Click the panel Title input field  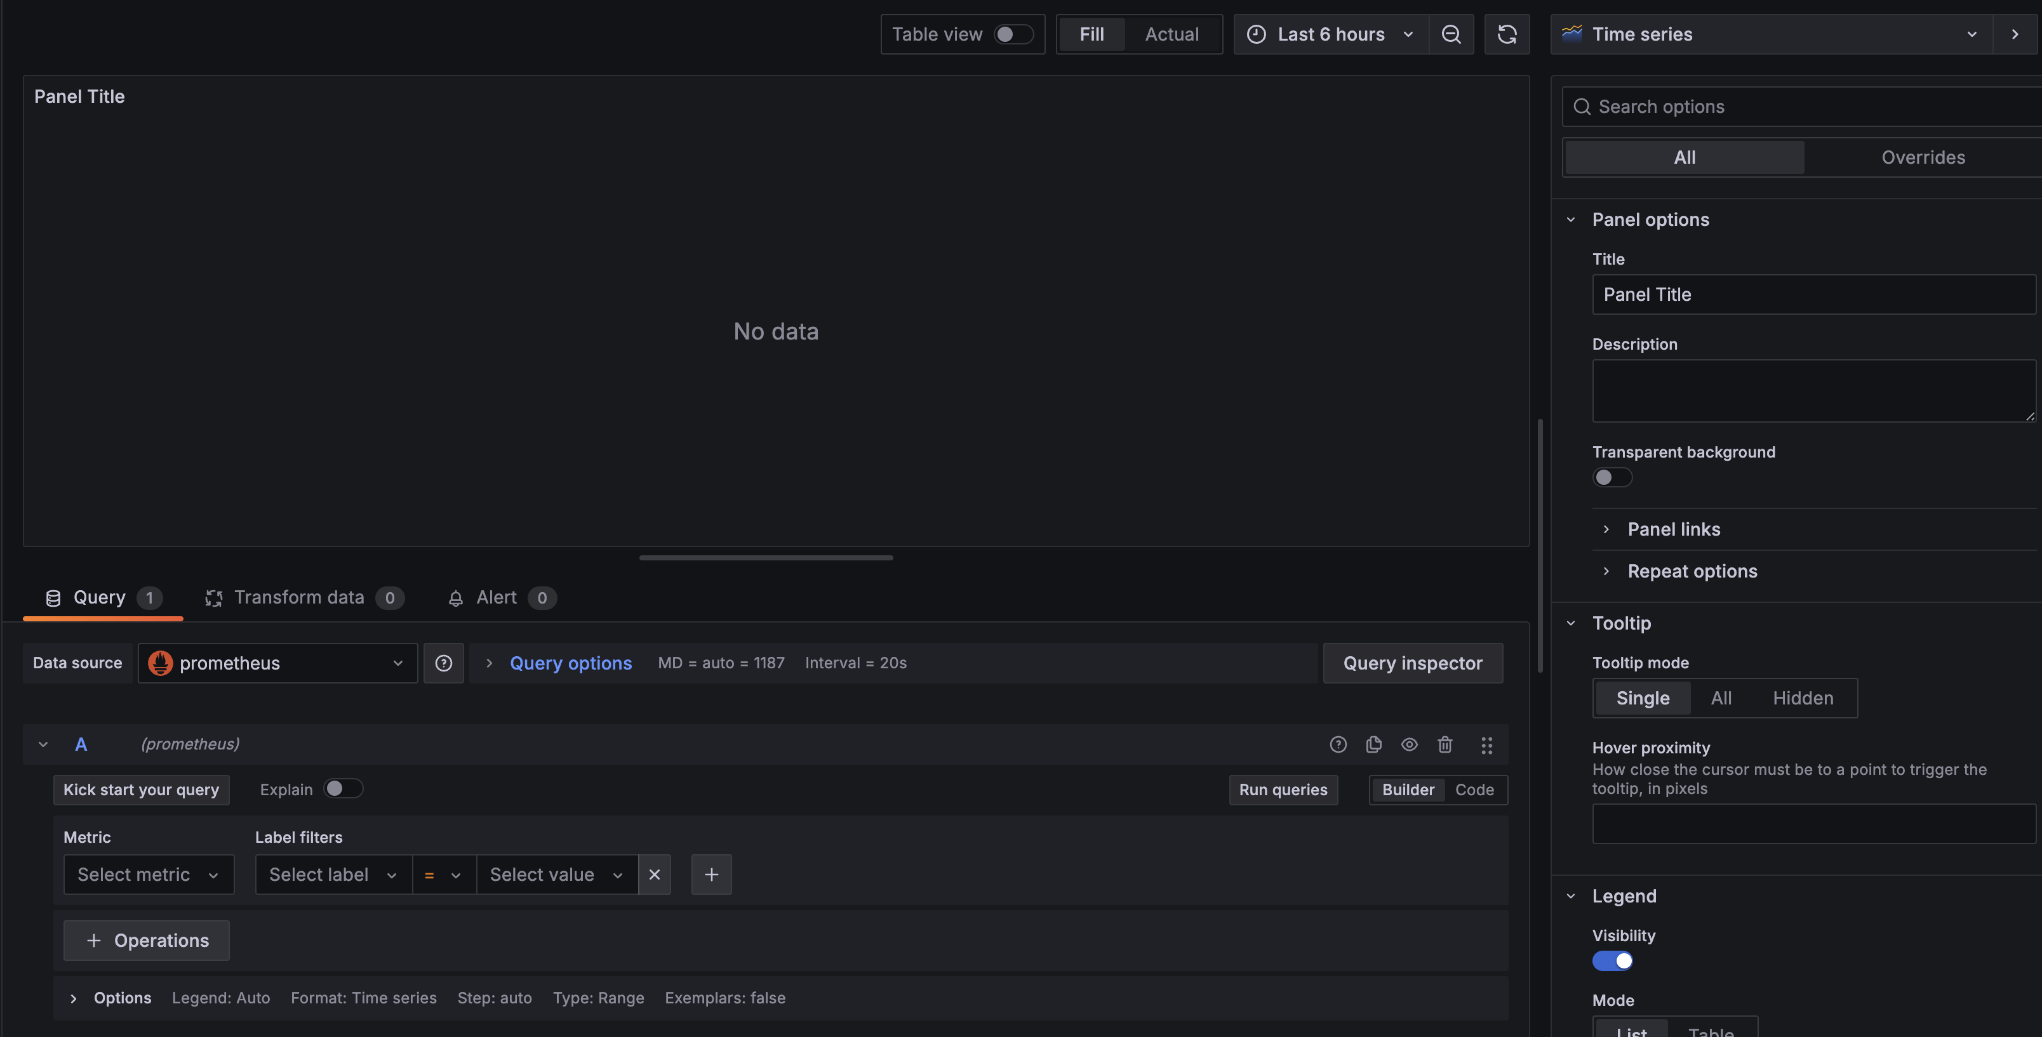pos(1813,294)
